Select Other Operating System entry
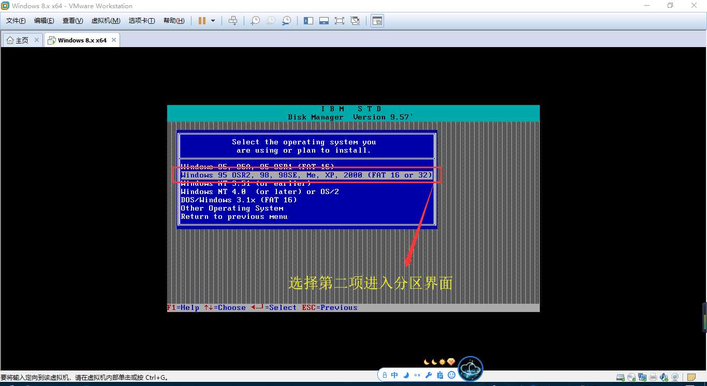Viewport: 707px width, 386px height. click(x=232, y=208)
